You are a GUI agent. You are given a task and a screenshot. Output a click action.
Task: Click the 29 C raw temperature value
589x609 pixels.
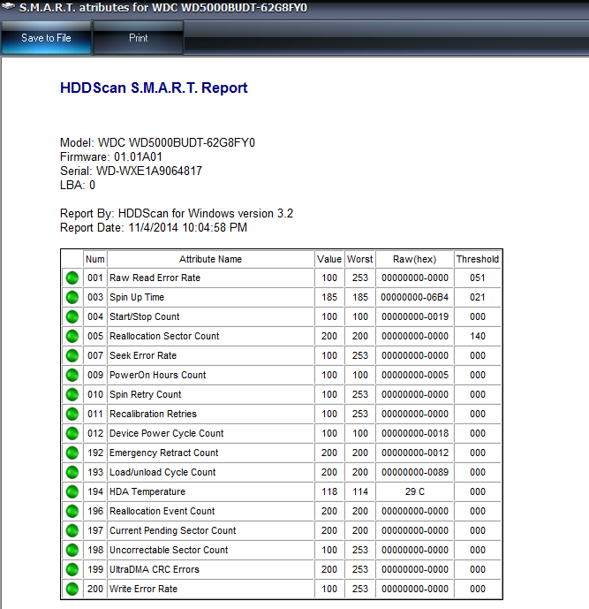415,491
